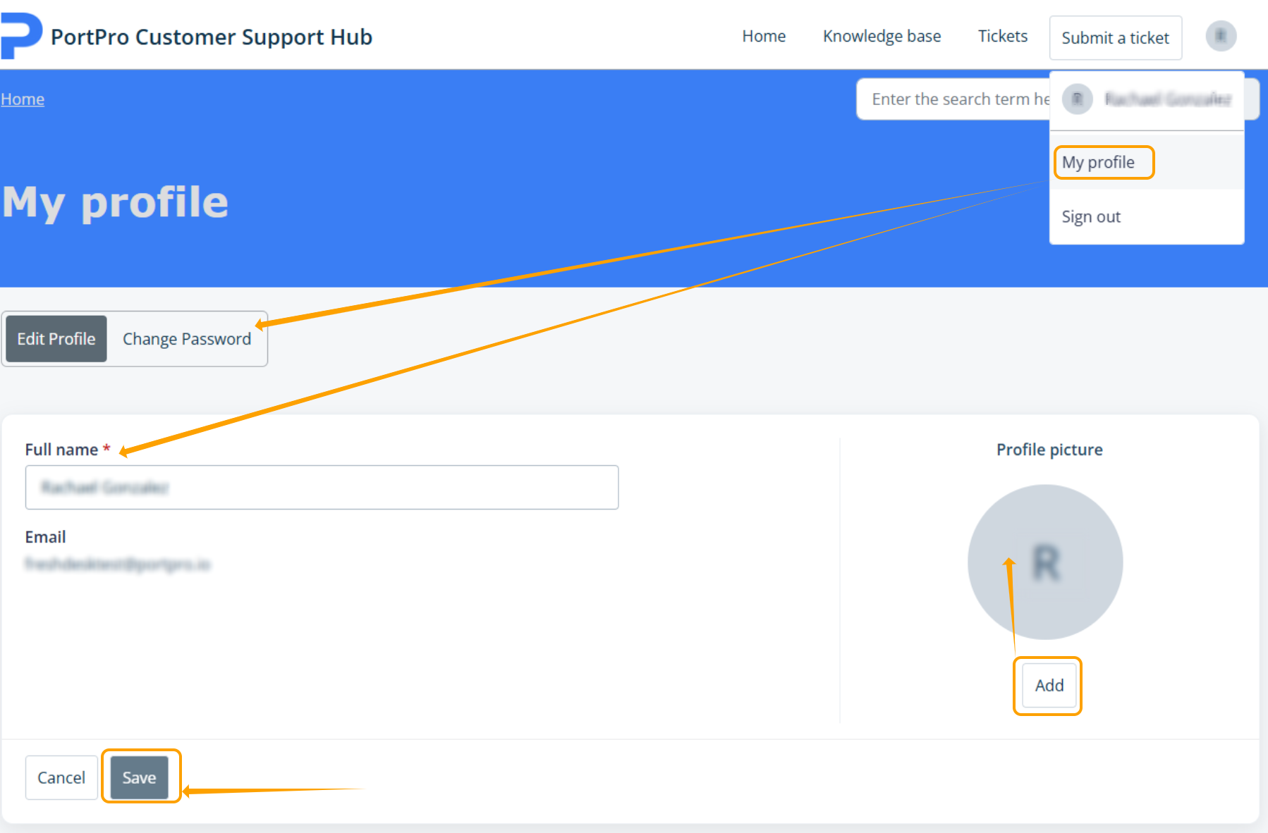The width and height of the screenshot is (1268, 833).
Task: Save the profile changes
Action: [x=139, y=777]
